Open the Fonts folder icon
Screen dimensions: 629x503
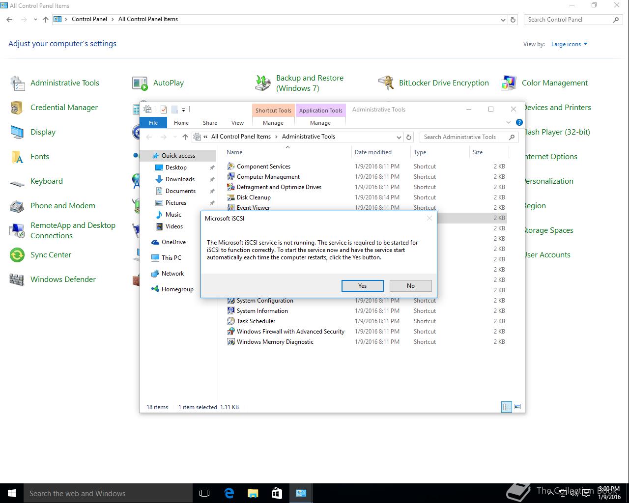click(x=18, y=157)
